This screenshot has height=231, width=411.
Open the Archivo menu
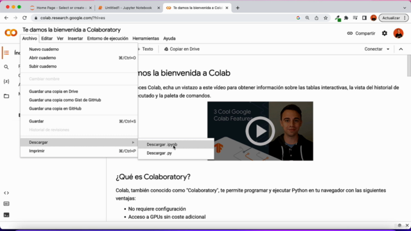coord(30,38)
